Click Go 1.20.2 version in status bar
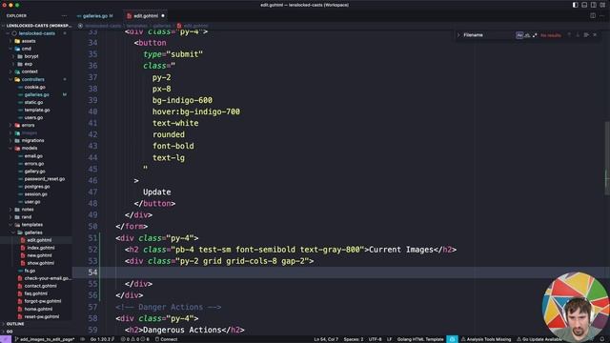The width and height of the screenshot is (610, 343). click(x=102, y=339)
